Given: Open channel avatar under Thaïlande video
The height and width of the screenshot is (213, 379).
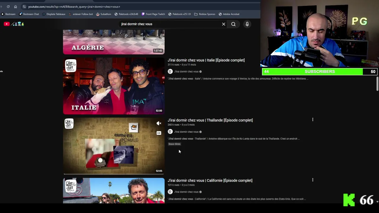Looking at the screenshot, I should [170, 132].
